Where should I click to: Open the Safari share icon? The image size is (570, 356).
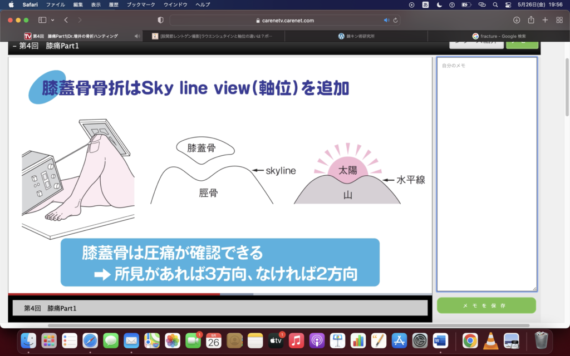coord(531,20)
